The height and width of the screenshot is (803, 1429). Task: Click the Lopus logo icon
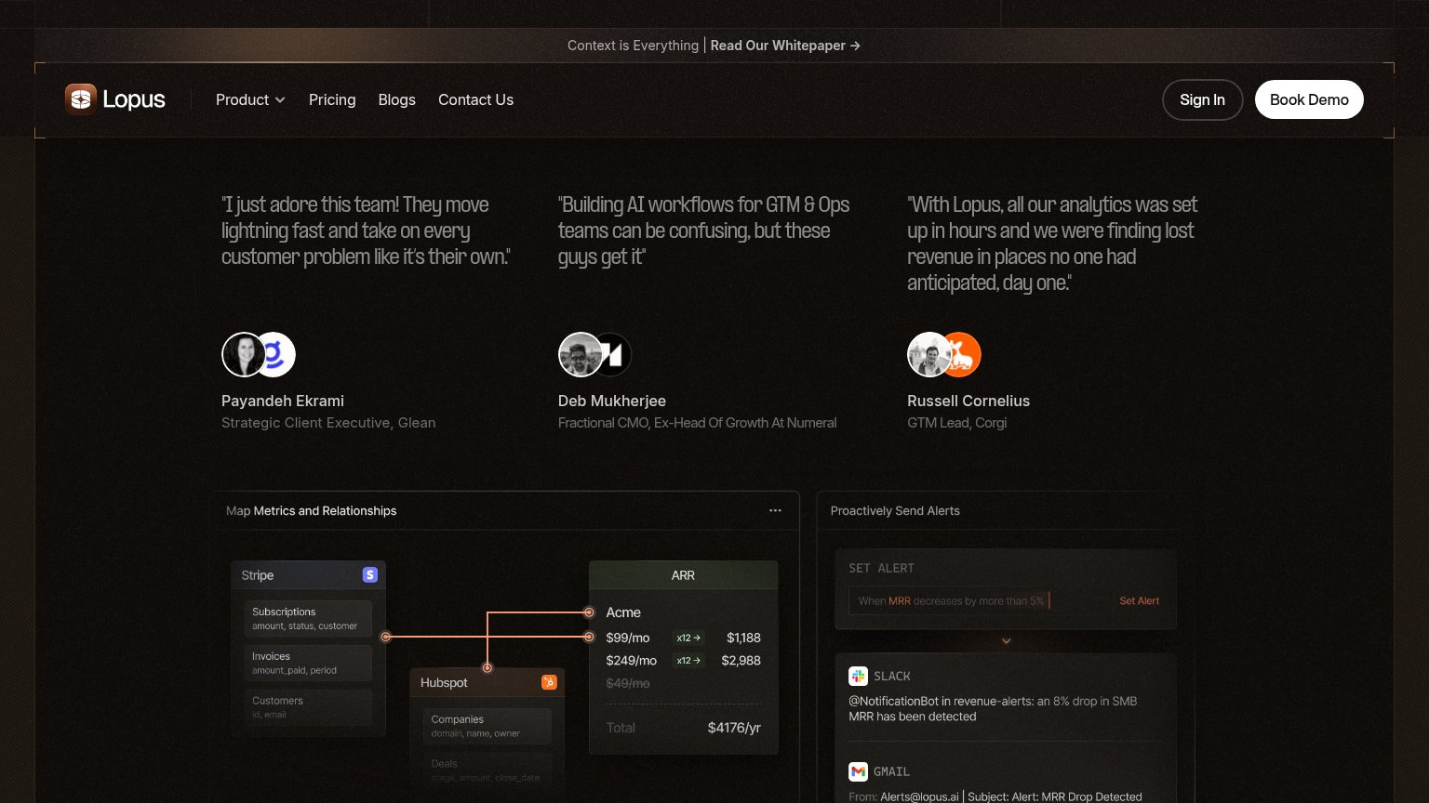point(81,99)
